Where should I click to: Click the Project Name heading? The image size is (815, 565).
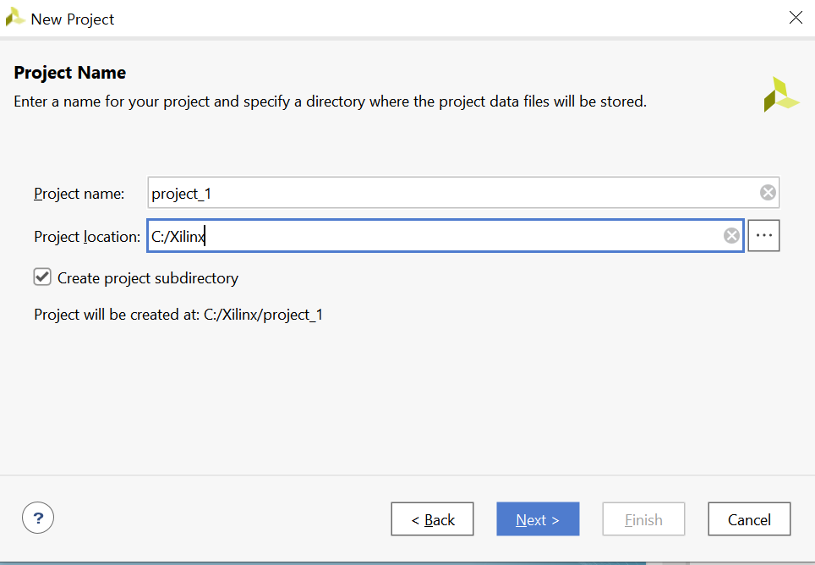tap(69, 73)
